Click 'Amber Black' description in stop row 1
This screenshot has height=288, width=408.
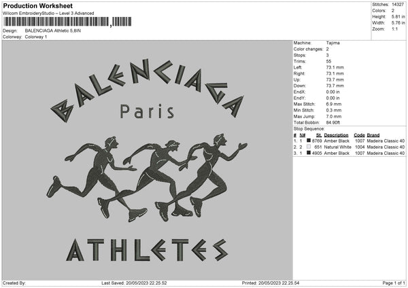pyautogui.click(x=337, y=141)
